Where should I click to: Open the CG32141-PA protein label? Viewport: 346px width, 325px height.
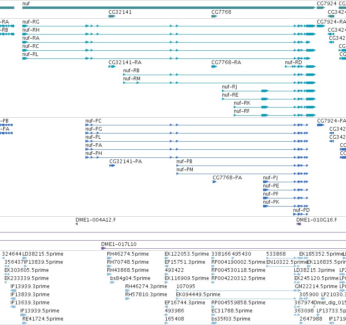point(126,161)
